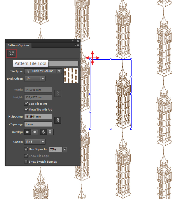The width and height of the screenshot is (175, 199).
Task: Select the Right in Front overlap
Action: [34, 132]
